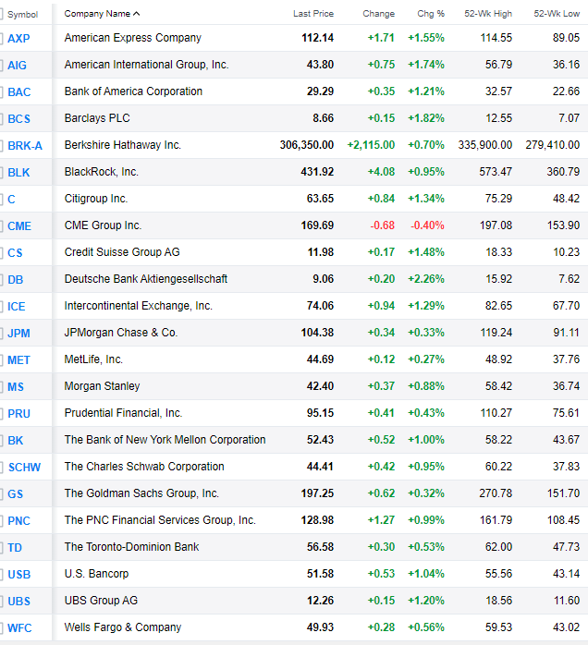Click the red -0.68 change value

pyautogui.click(x=382, y=225)
